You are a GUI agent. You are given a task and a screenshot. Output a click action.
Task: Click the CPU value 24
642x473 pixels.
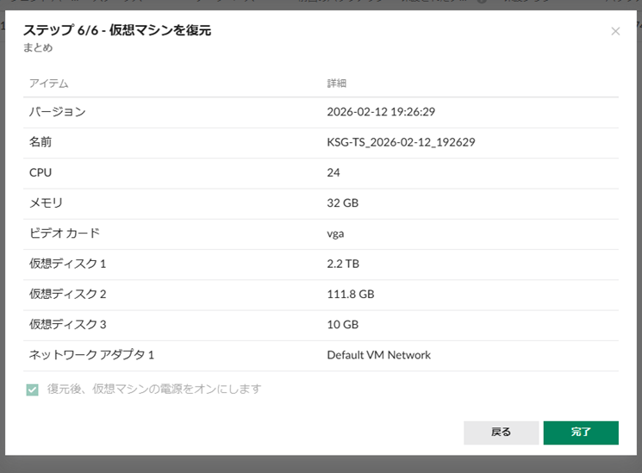[333, 172]
